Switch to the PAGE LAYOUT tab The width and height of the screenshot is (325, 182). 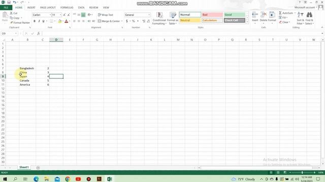[48, 8]
